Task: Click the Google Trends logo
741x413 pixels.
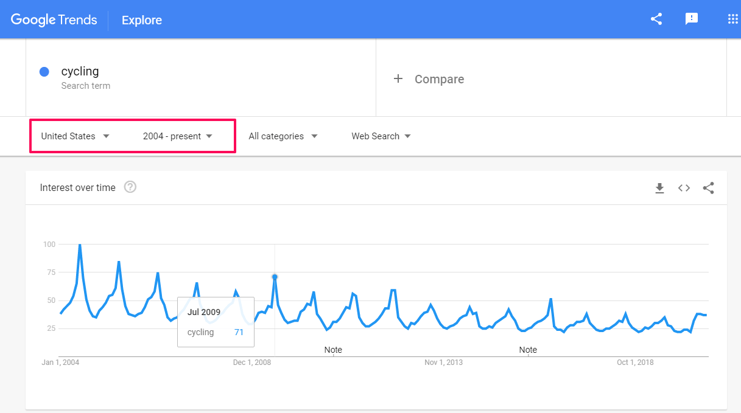Action: (x=54, y=19)
